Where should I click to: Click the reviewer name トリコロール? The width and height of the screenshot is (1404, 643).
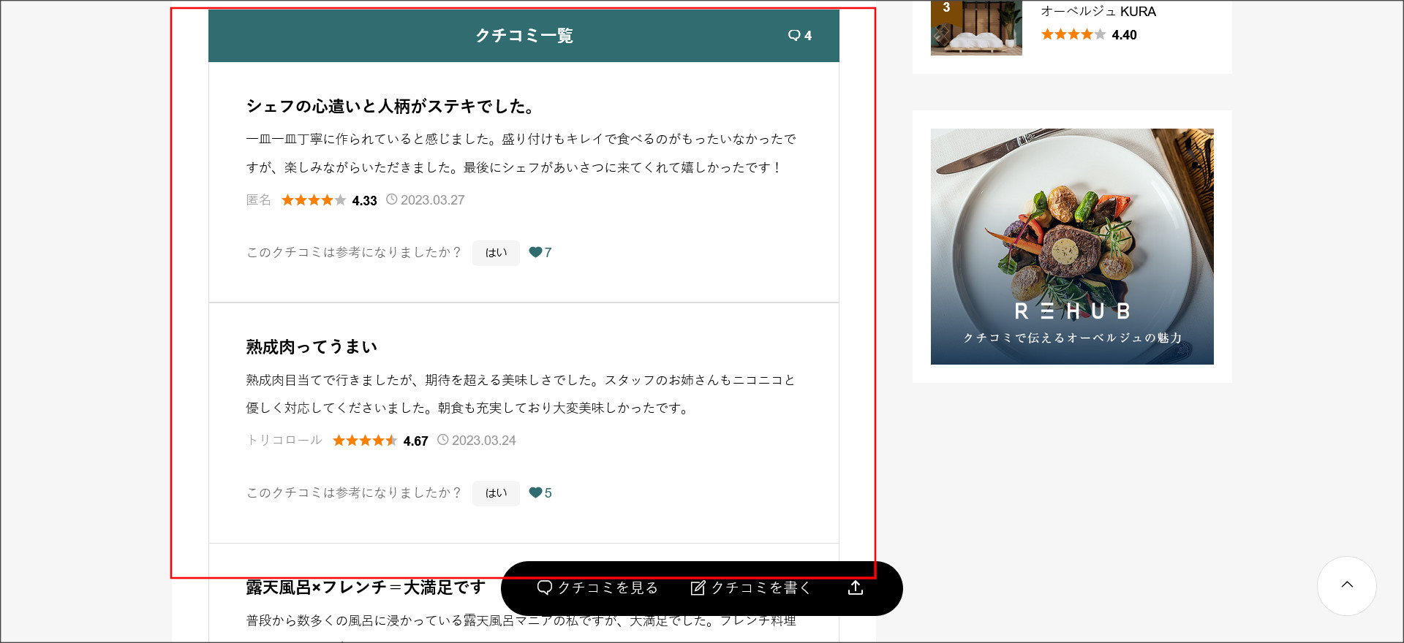click(284, 440)
